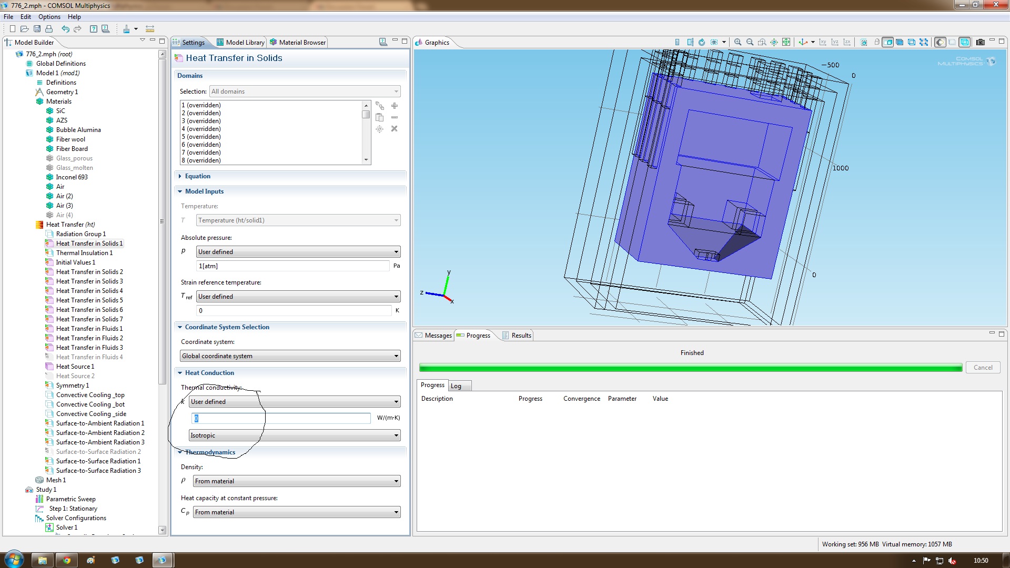Go to default 3D view
This screenshot has height=568, width=1010.
[803, 42]
